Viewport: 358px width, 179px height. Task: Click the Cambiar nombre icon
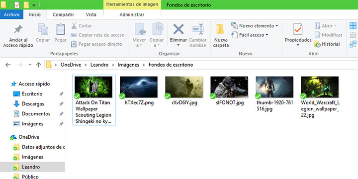coord(198,29)
